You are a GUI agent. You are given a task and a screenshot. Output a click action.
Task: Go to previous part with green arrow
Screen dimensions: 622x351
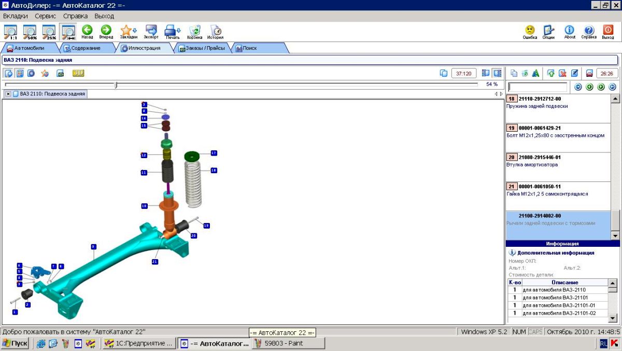(590, 87)
